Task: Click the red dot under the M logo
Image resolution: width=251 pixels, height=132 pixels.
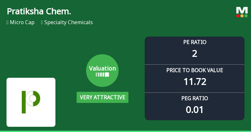Action: pos(238,16)
